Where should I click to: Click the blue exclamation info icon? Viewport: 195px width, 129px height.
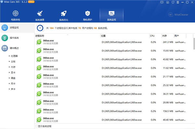point(40,28)
